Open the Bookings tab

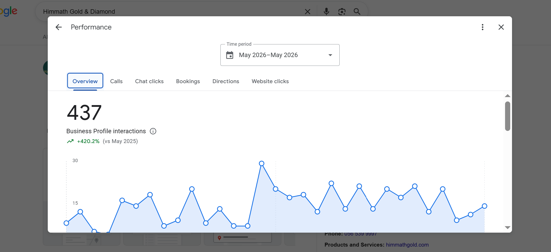coord(188,81)
